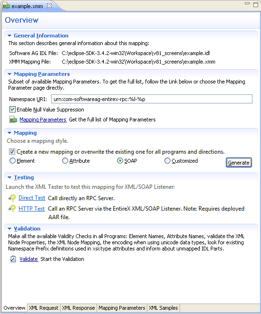Collapse the Mapping Parameters section
This screenshot has height=314, width=261.
[x=9, y=74]
